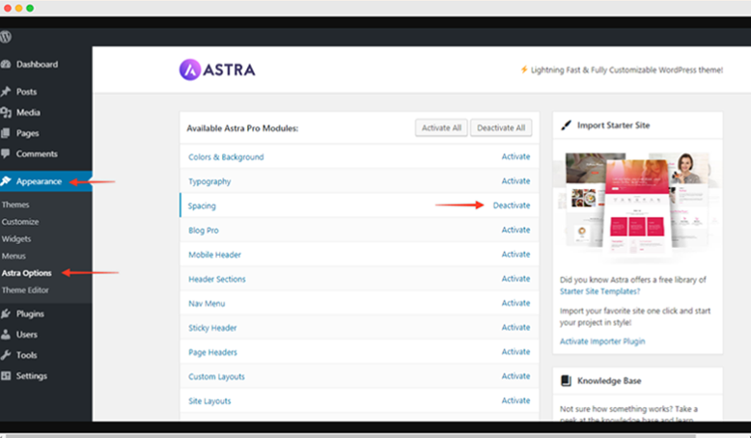Open the Tools menu

[x=26, y=355]
